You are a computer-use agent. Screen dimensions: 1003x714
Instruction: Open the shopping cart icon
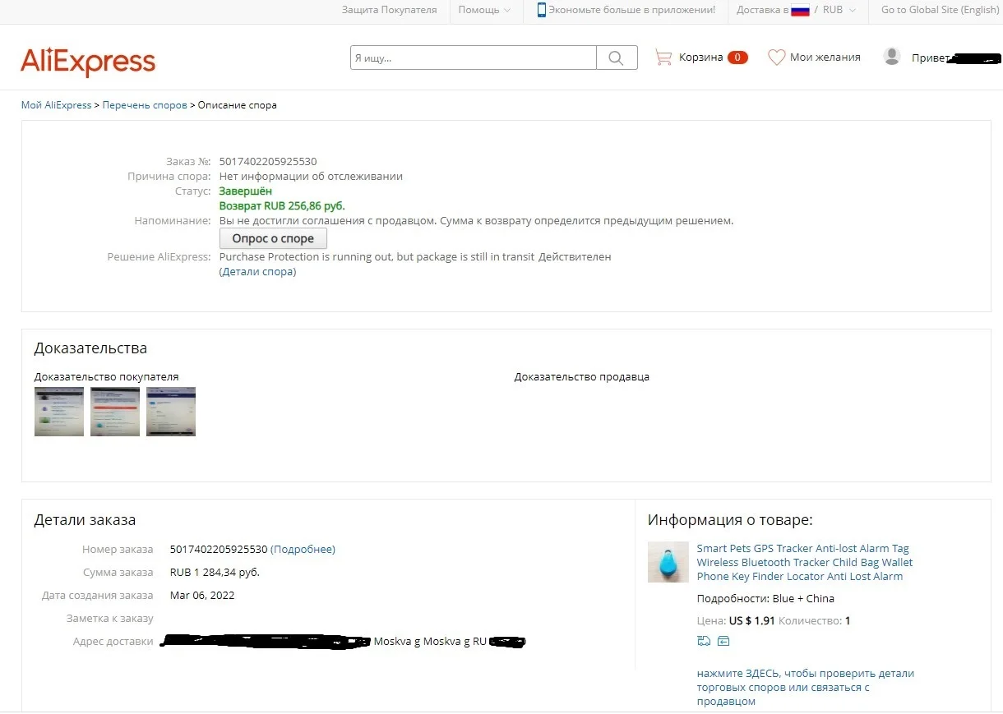663,58
